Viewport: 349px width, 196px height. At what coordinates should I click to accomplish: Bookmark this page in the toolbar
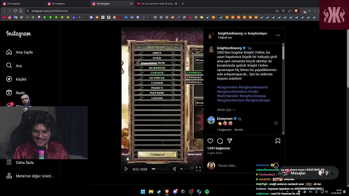pyautogui.click(x=21, y=11)
